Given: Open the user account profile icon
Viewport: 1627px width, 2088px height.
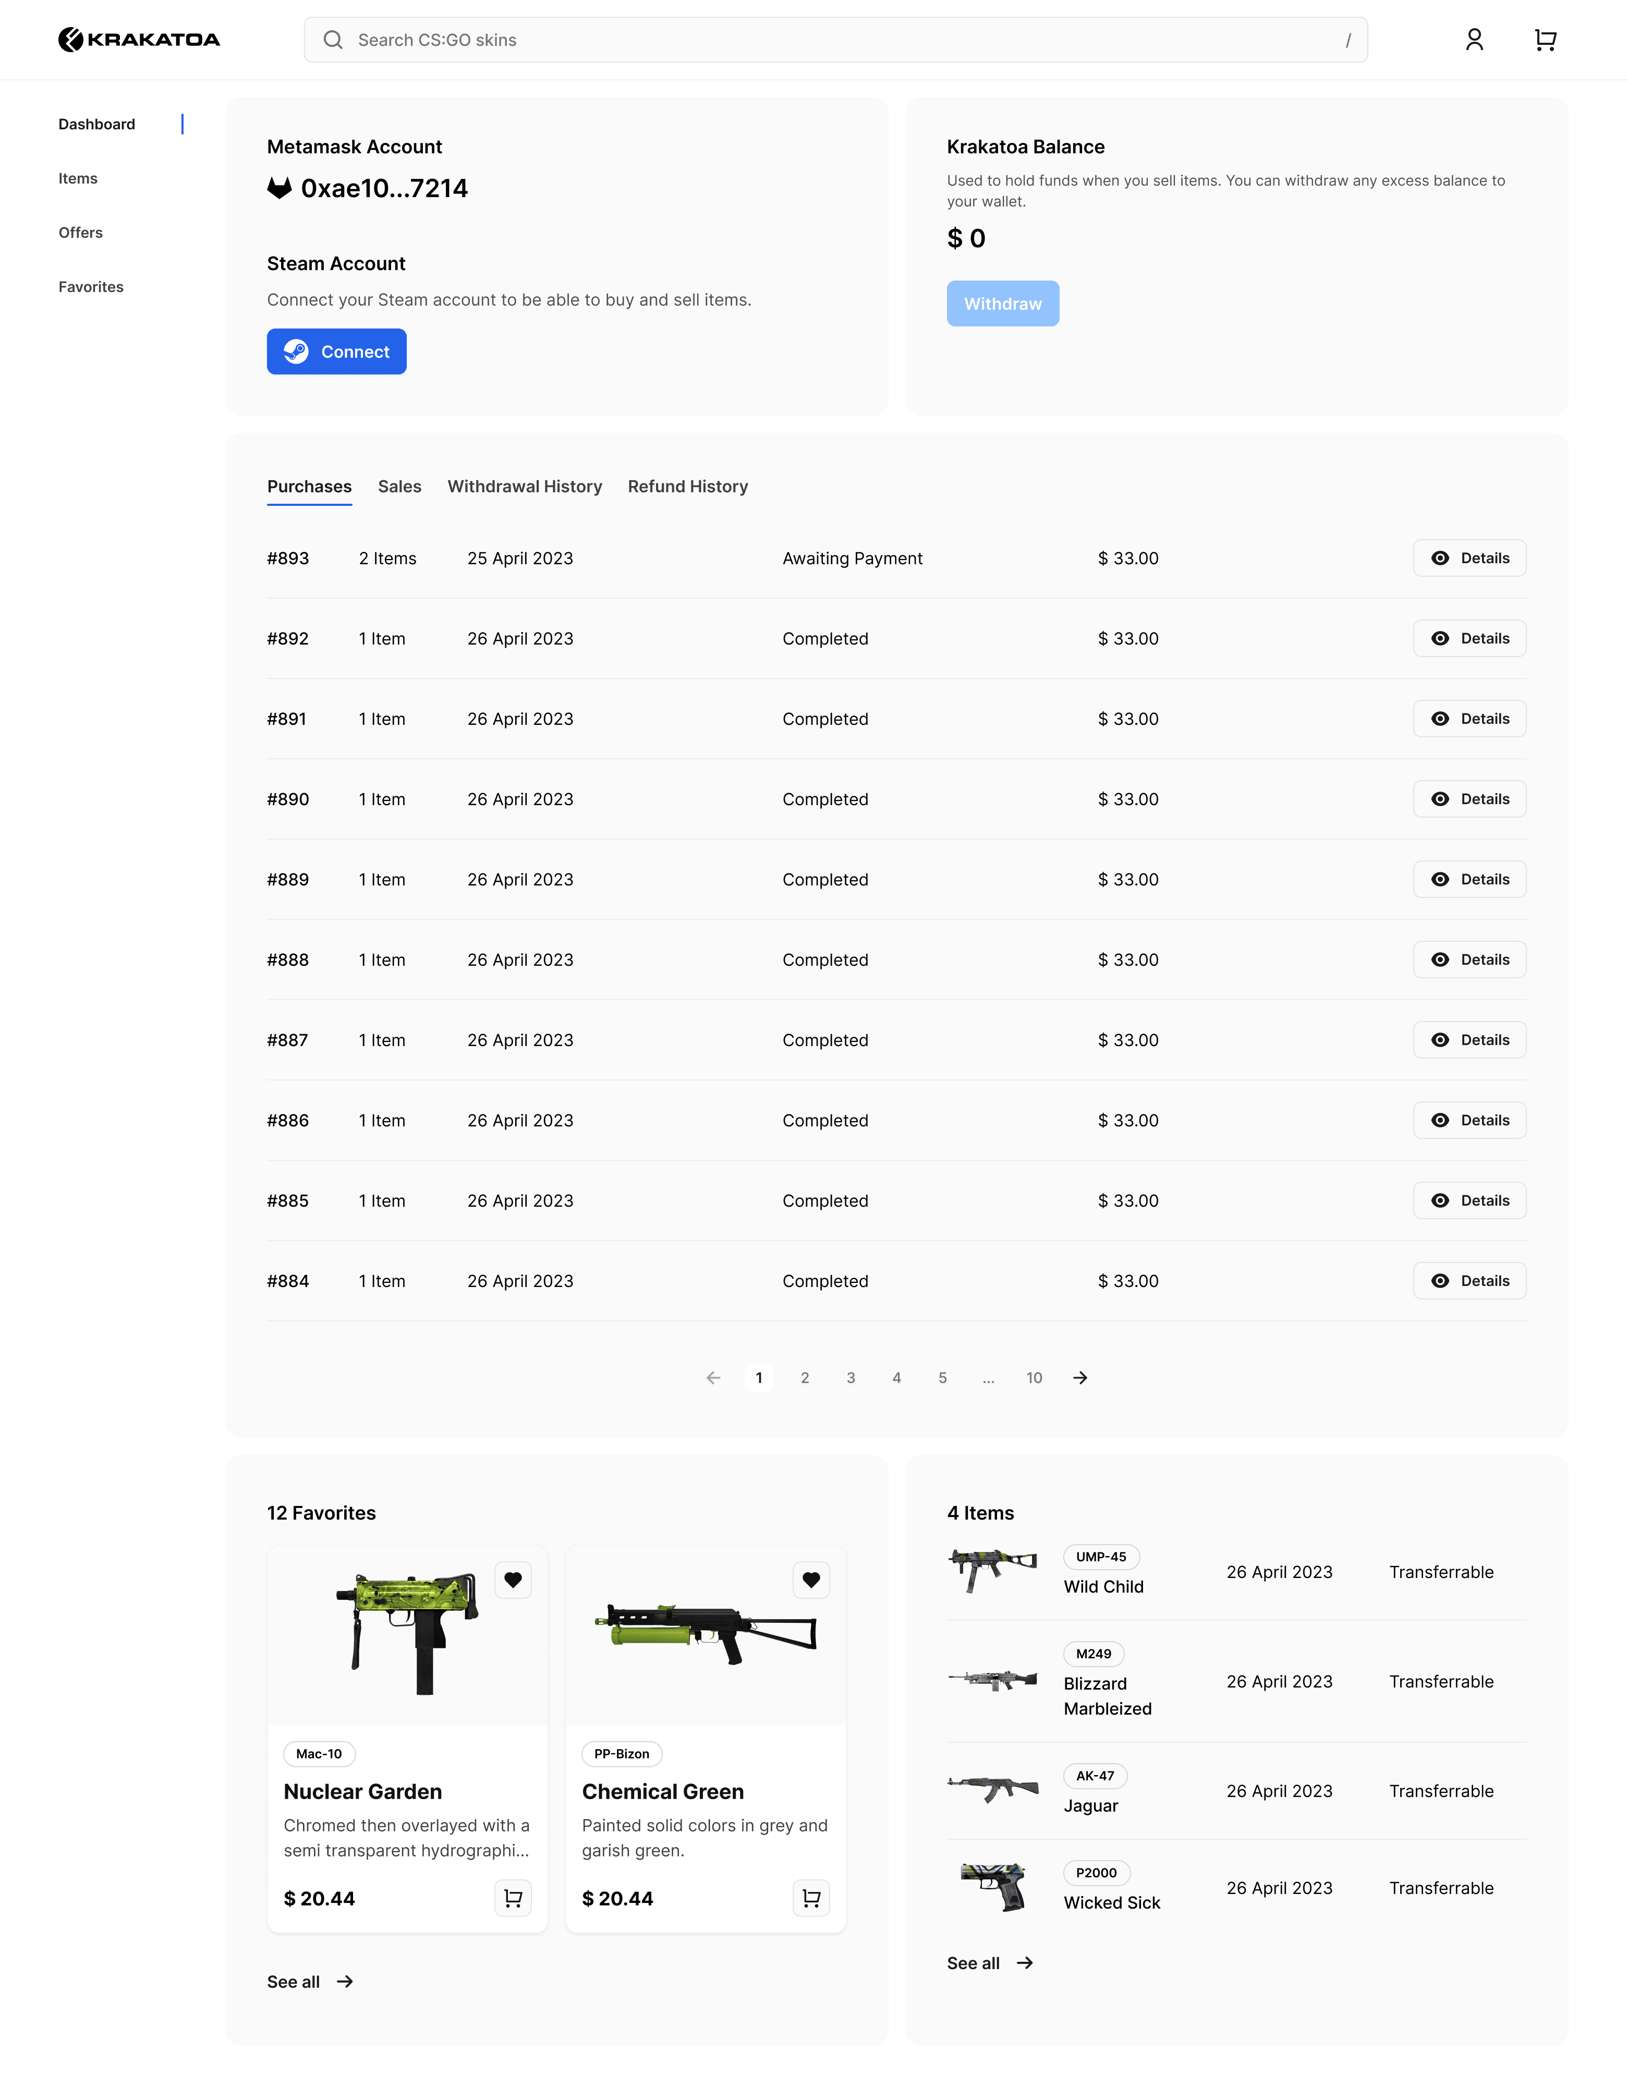Looking at the screenshot, I should point(1473,39).
